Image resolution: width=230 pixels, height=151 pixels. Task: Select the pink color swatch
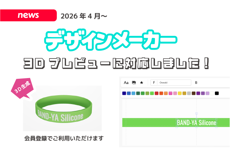(x=170, y=93)
